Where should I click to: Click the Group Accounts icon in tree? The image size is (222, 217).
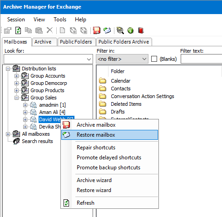click(x=25, y=76)
